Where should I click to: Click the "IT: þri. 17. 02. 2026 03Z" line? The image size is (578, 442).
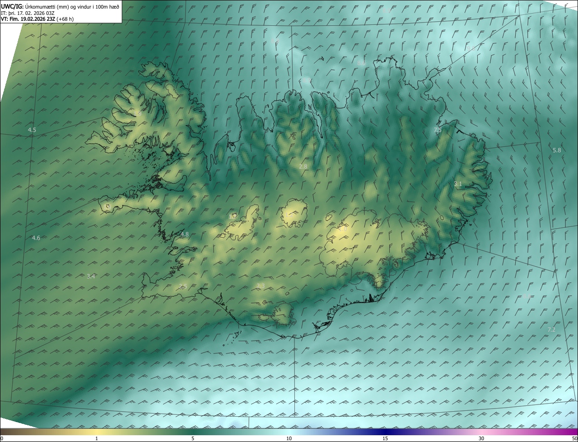click(x=28, y=13)
